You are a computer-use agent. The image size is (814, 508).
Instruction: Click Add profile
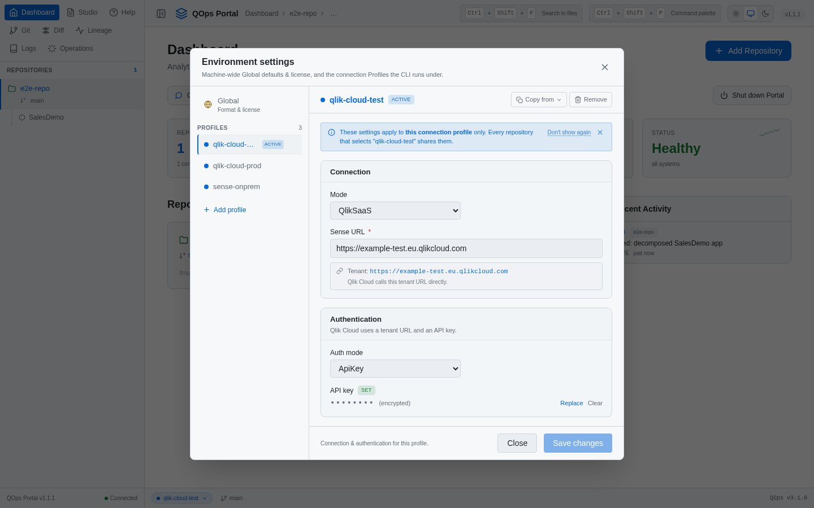pos(225,210)
